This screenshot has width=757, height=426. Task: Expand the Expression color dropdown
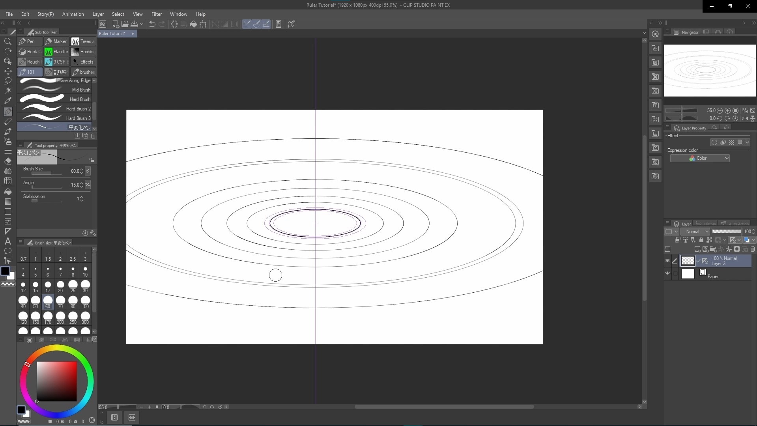(700, 158)
